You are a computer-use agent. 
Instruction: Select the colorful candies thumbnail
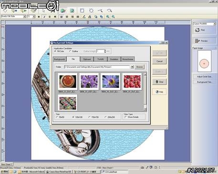click(x=68, y=103)
